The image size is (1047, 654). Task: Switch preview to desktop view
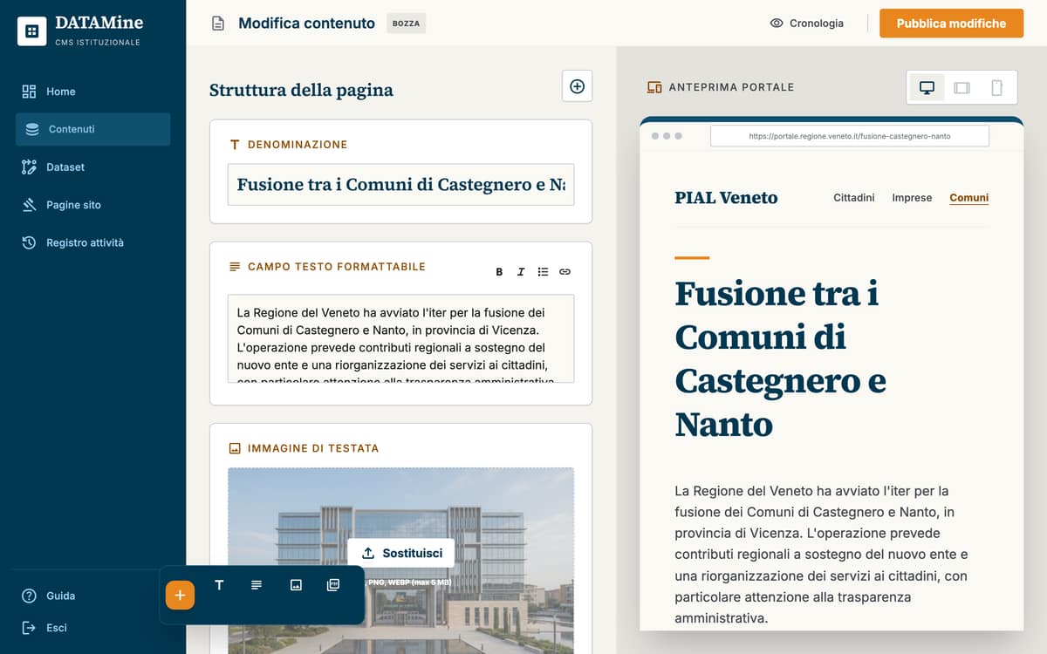[x=927, y=87]
